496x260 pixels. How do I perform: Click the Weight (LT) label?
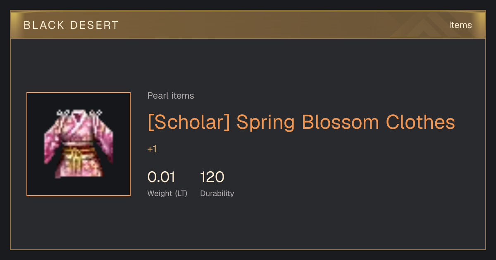pos(167,193)
